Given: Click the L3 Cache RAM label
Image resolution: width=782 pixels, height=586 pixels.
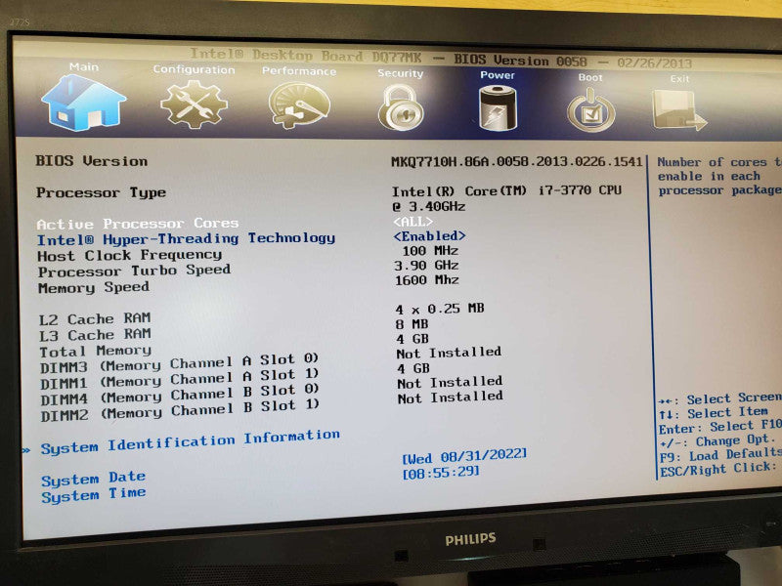Looking at the screenshot, I should coord(95,334).
